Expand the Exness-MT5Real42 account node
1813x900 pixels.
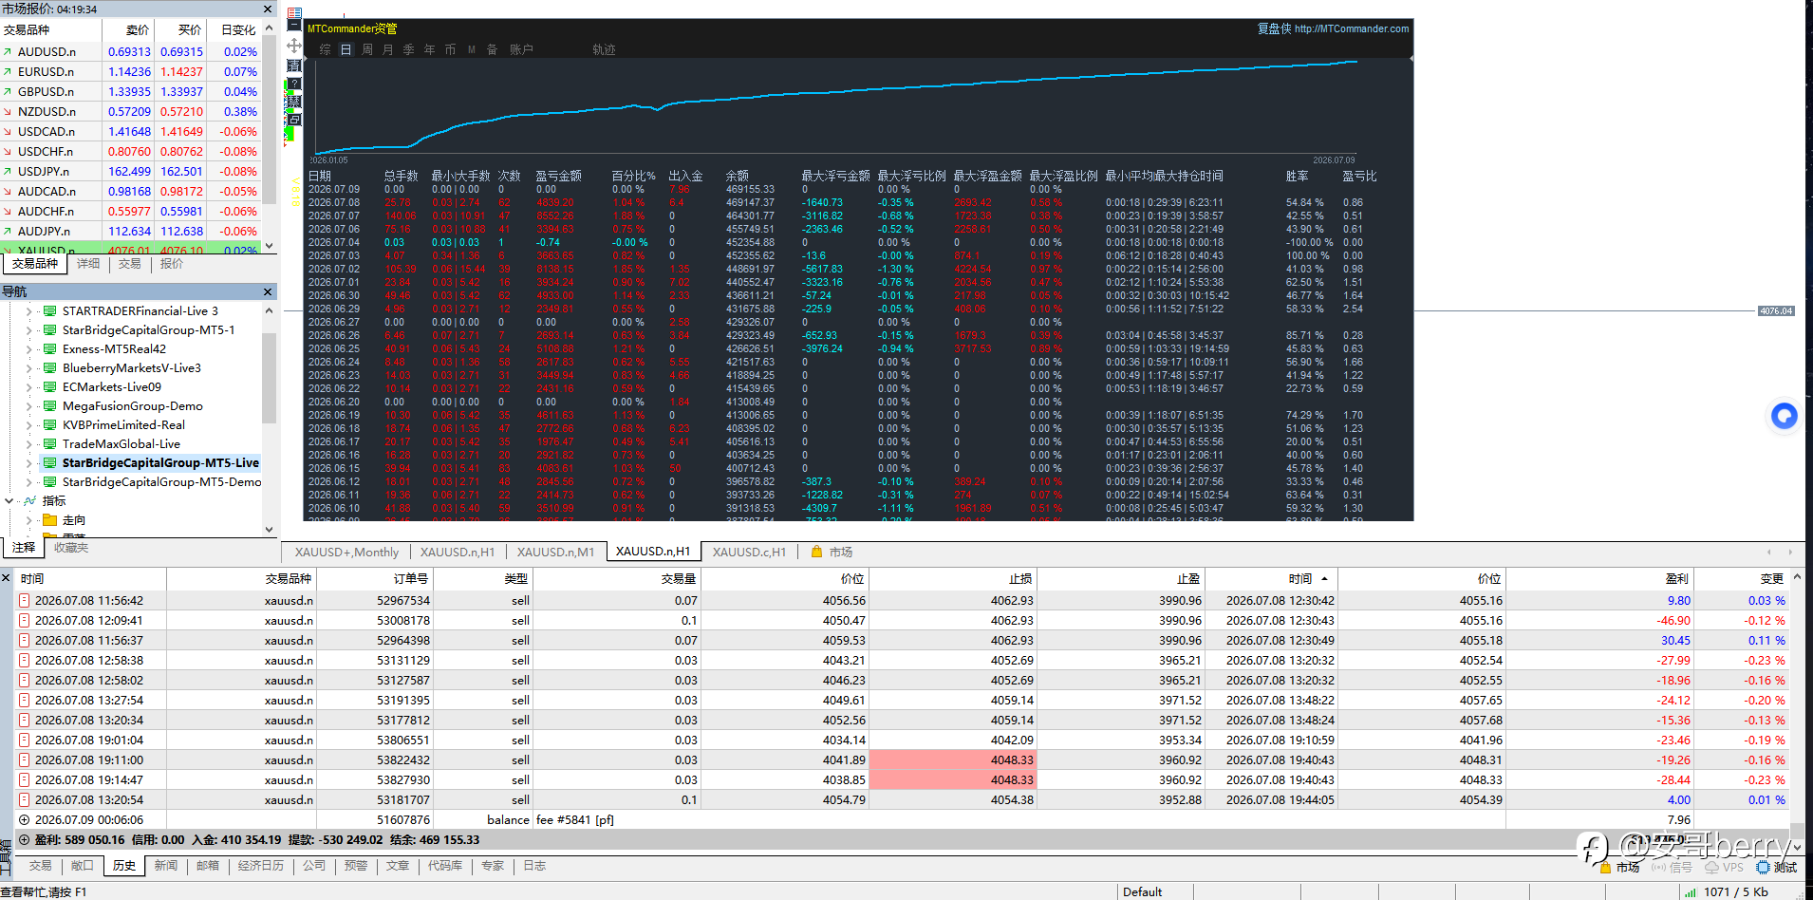point(28,349)
